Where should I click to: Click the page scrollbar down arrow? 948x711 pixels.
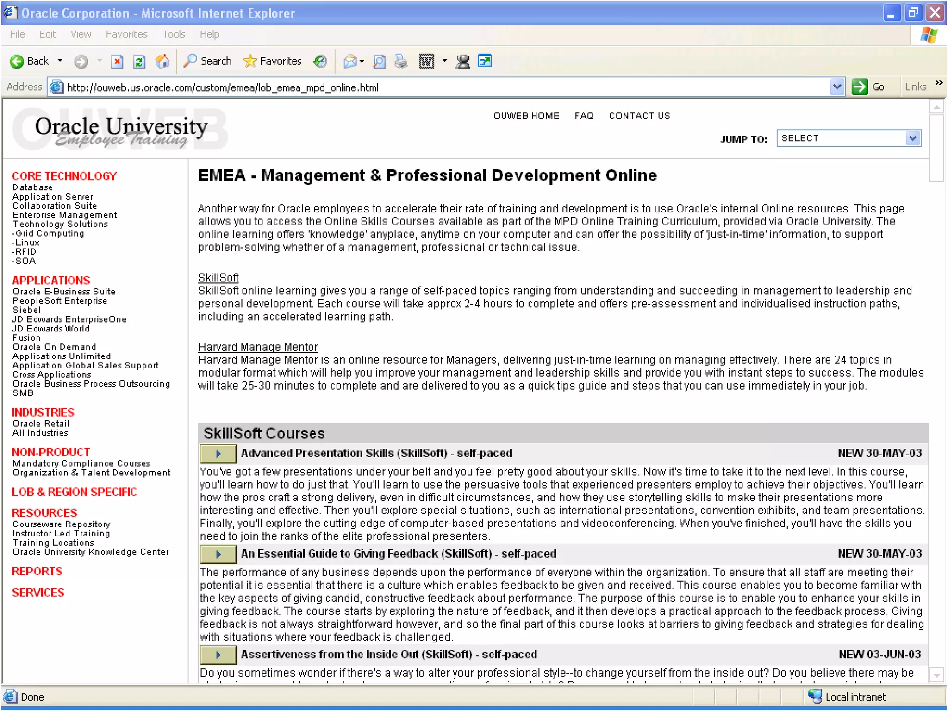coord(936,675)
